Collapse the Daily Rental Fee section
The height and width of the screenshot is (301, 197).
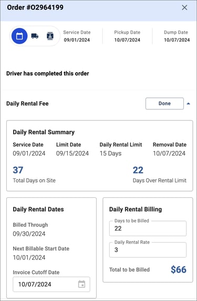click(189, 104)
